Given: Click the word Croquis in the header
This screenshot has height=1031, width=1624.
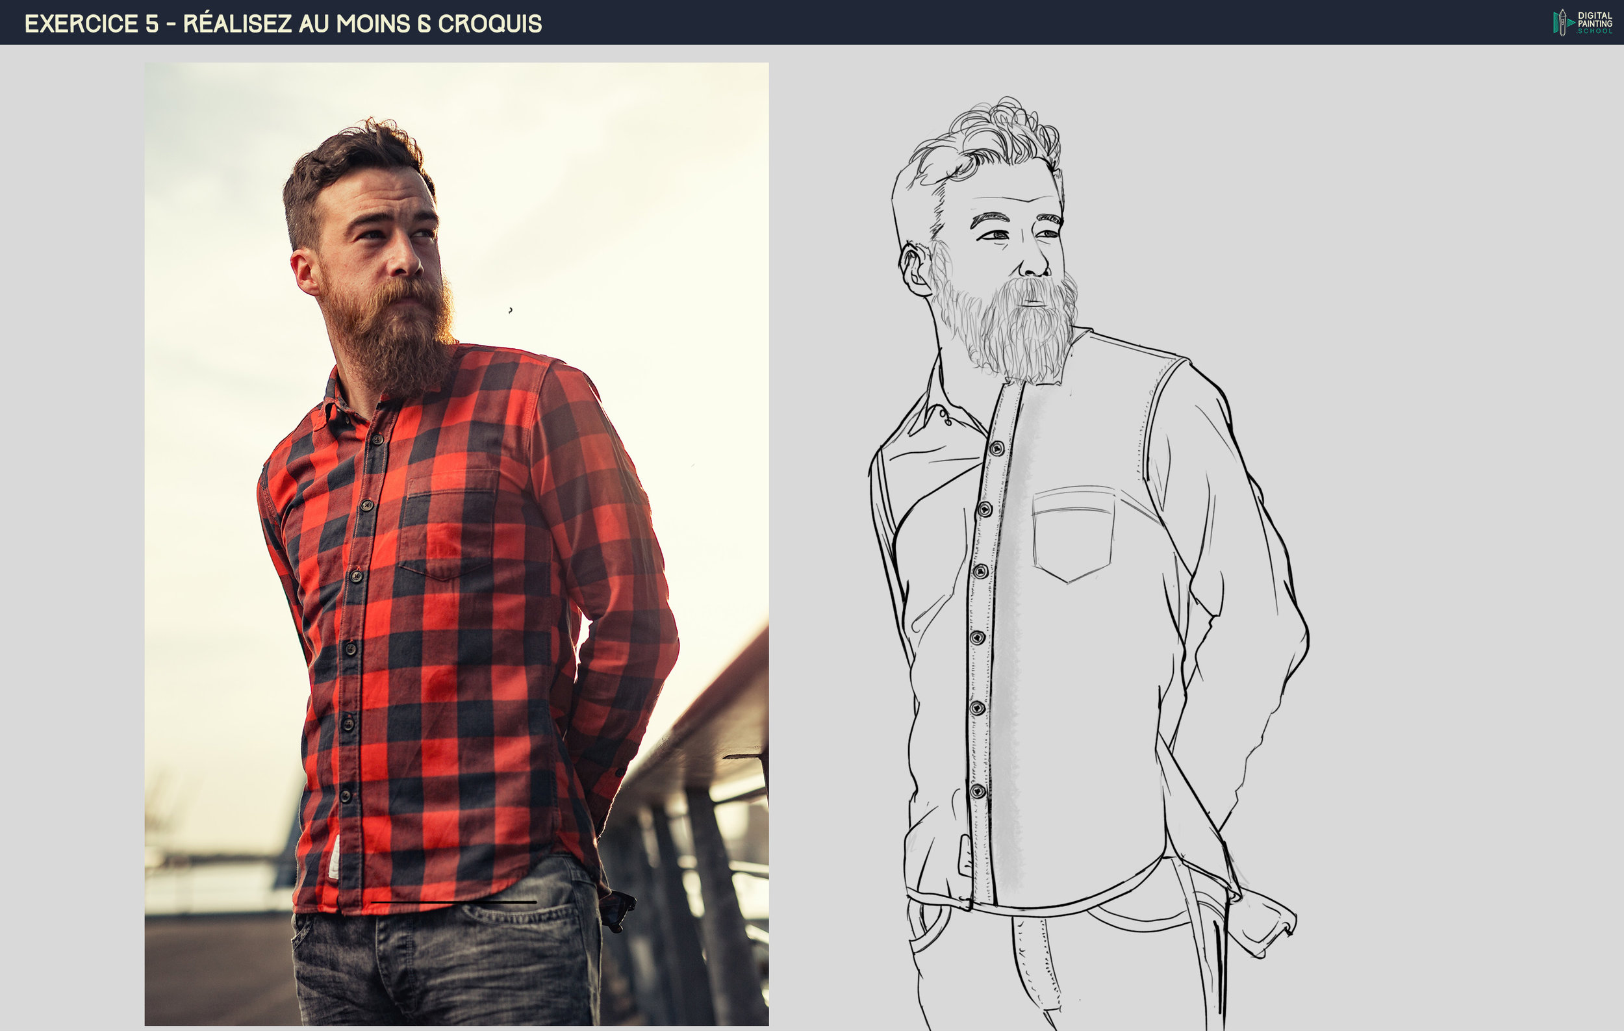Looking at the screenshot, I should 489,23.
